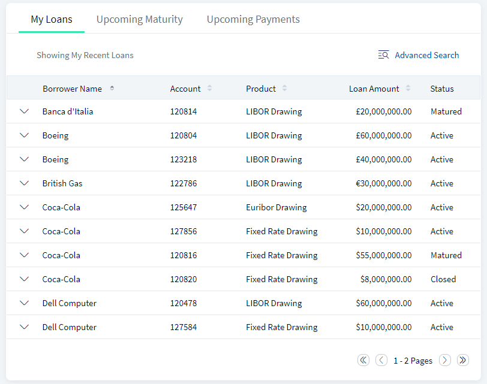This screenshot has width=487, height=384.
Task: Click Matured status in account 120816 row
Action: click(x=446, y=255)
